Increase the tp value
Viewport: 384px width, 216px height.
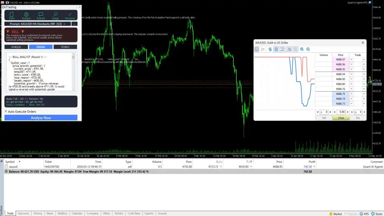(x=364, y=112)
